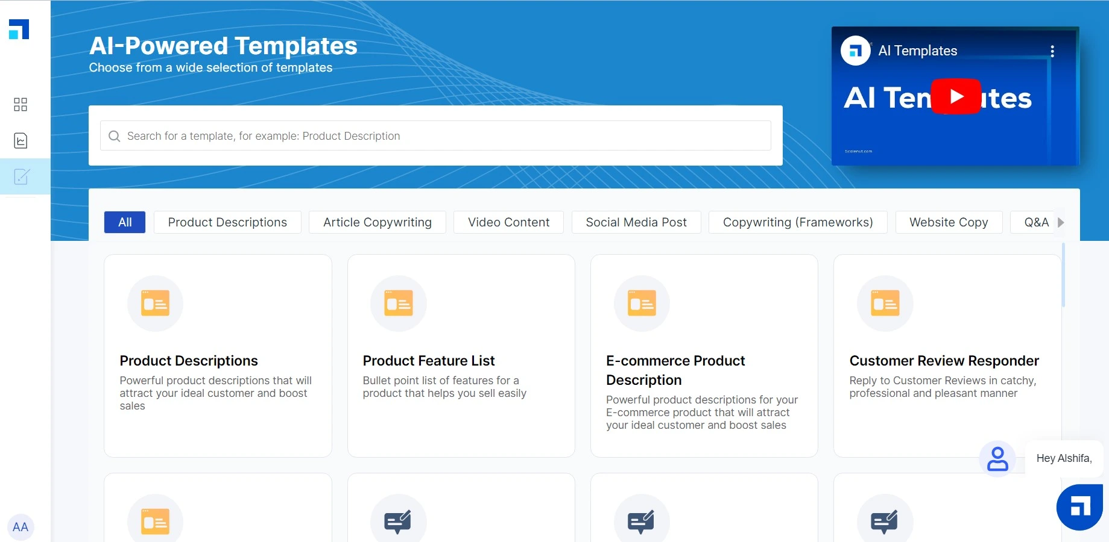The width and height of the screenshot is (1109, 542).
Task: Click the 'Hey Alshifa' greeting message
Action: coord(1064,458)
